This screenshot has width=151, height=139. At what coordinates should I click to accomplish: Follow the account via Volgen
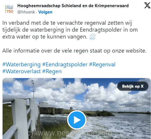tap(45, 12)
